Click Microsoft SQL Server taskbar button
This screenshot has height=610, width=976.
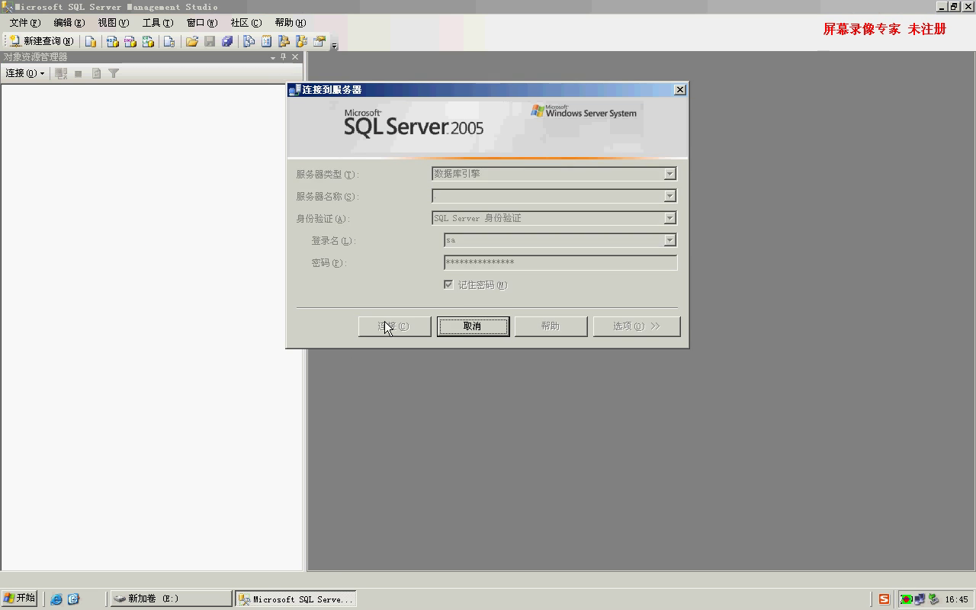coord(297,599)
